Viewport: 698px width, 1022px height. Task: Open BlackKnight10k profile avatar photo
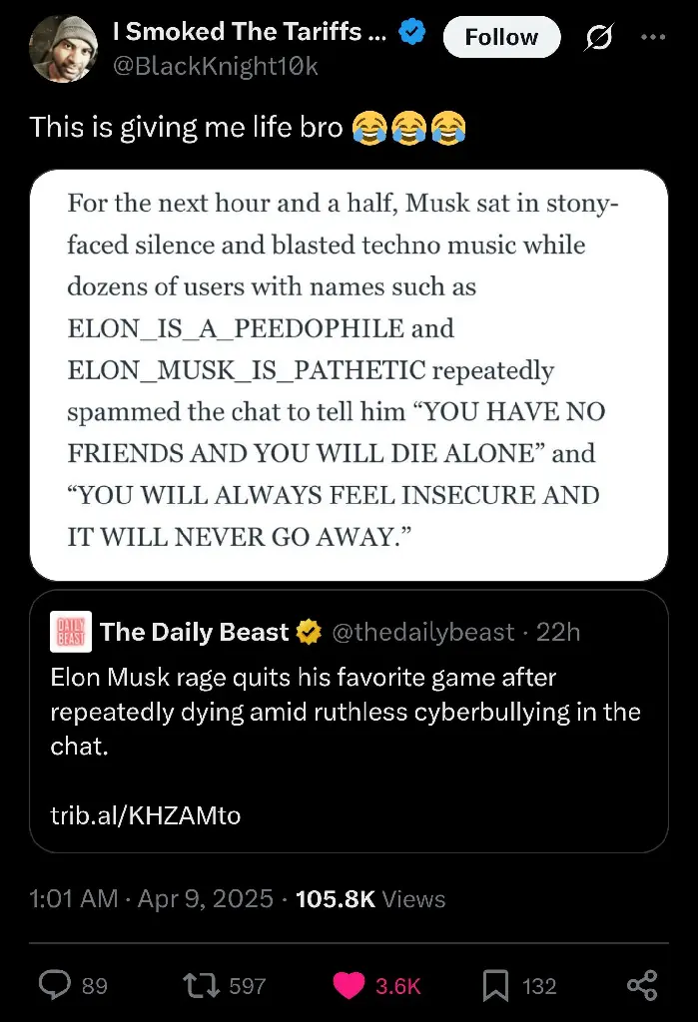click(x=63, y=49)
